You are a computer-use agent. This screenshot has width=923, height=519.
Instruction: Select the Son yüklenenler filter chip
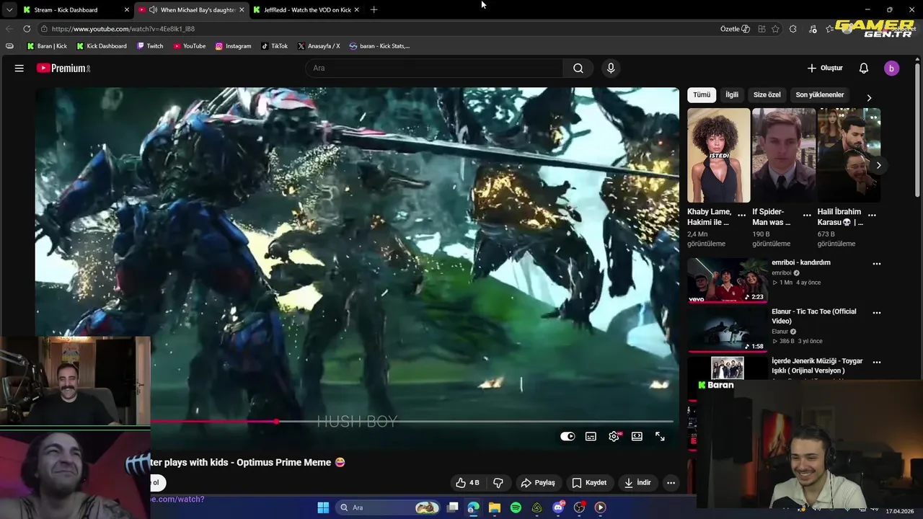click(819, 94)
